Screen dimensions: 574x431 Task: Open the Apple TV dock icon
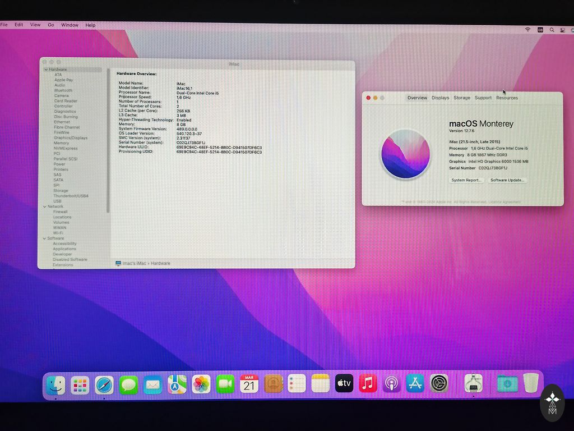(344, 384)
